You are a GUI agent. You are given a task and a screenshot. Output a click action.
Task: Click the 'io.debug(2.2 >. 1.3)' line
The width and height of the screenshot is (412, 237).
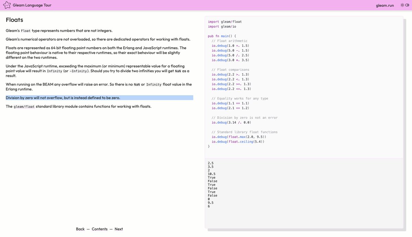tap(230, 75)
